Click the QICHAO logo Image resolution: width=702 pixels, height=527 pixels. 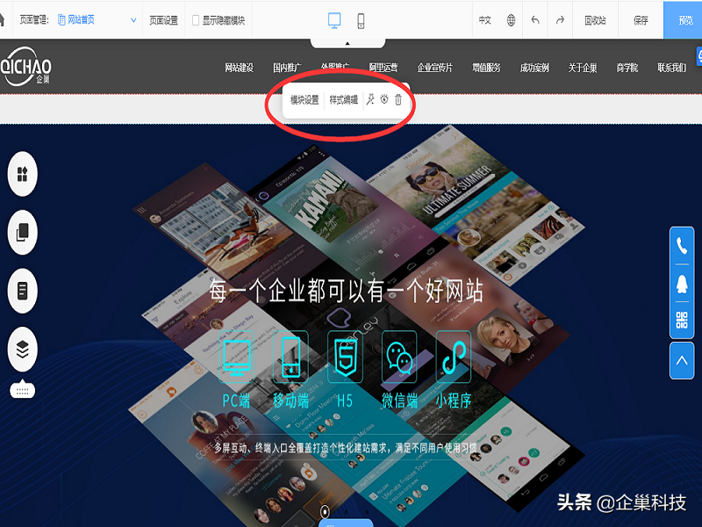click(25, 67)
